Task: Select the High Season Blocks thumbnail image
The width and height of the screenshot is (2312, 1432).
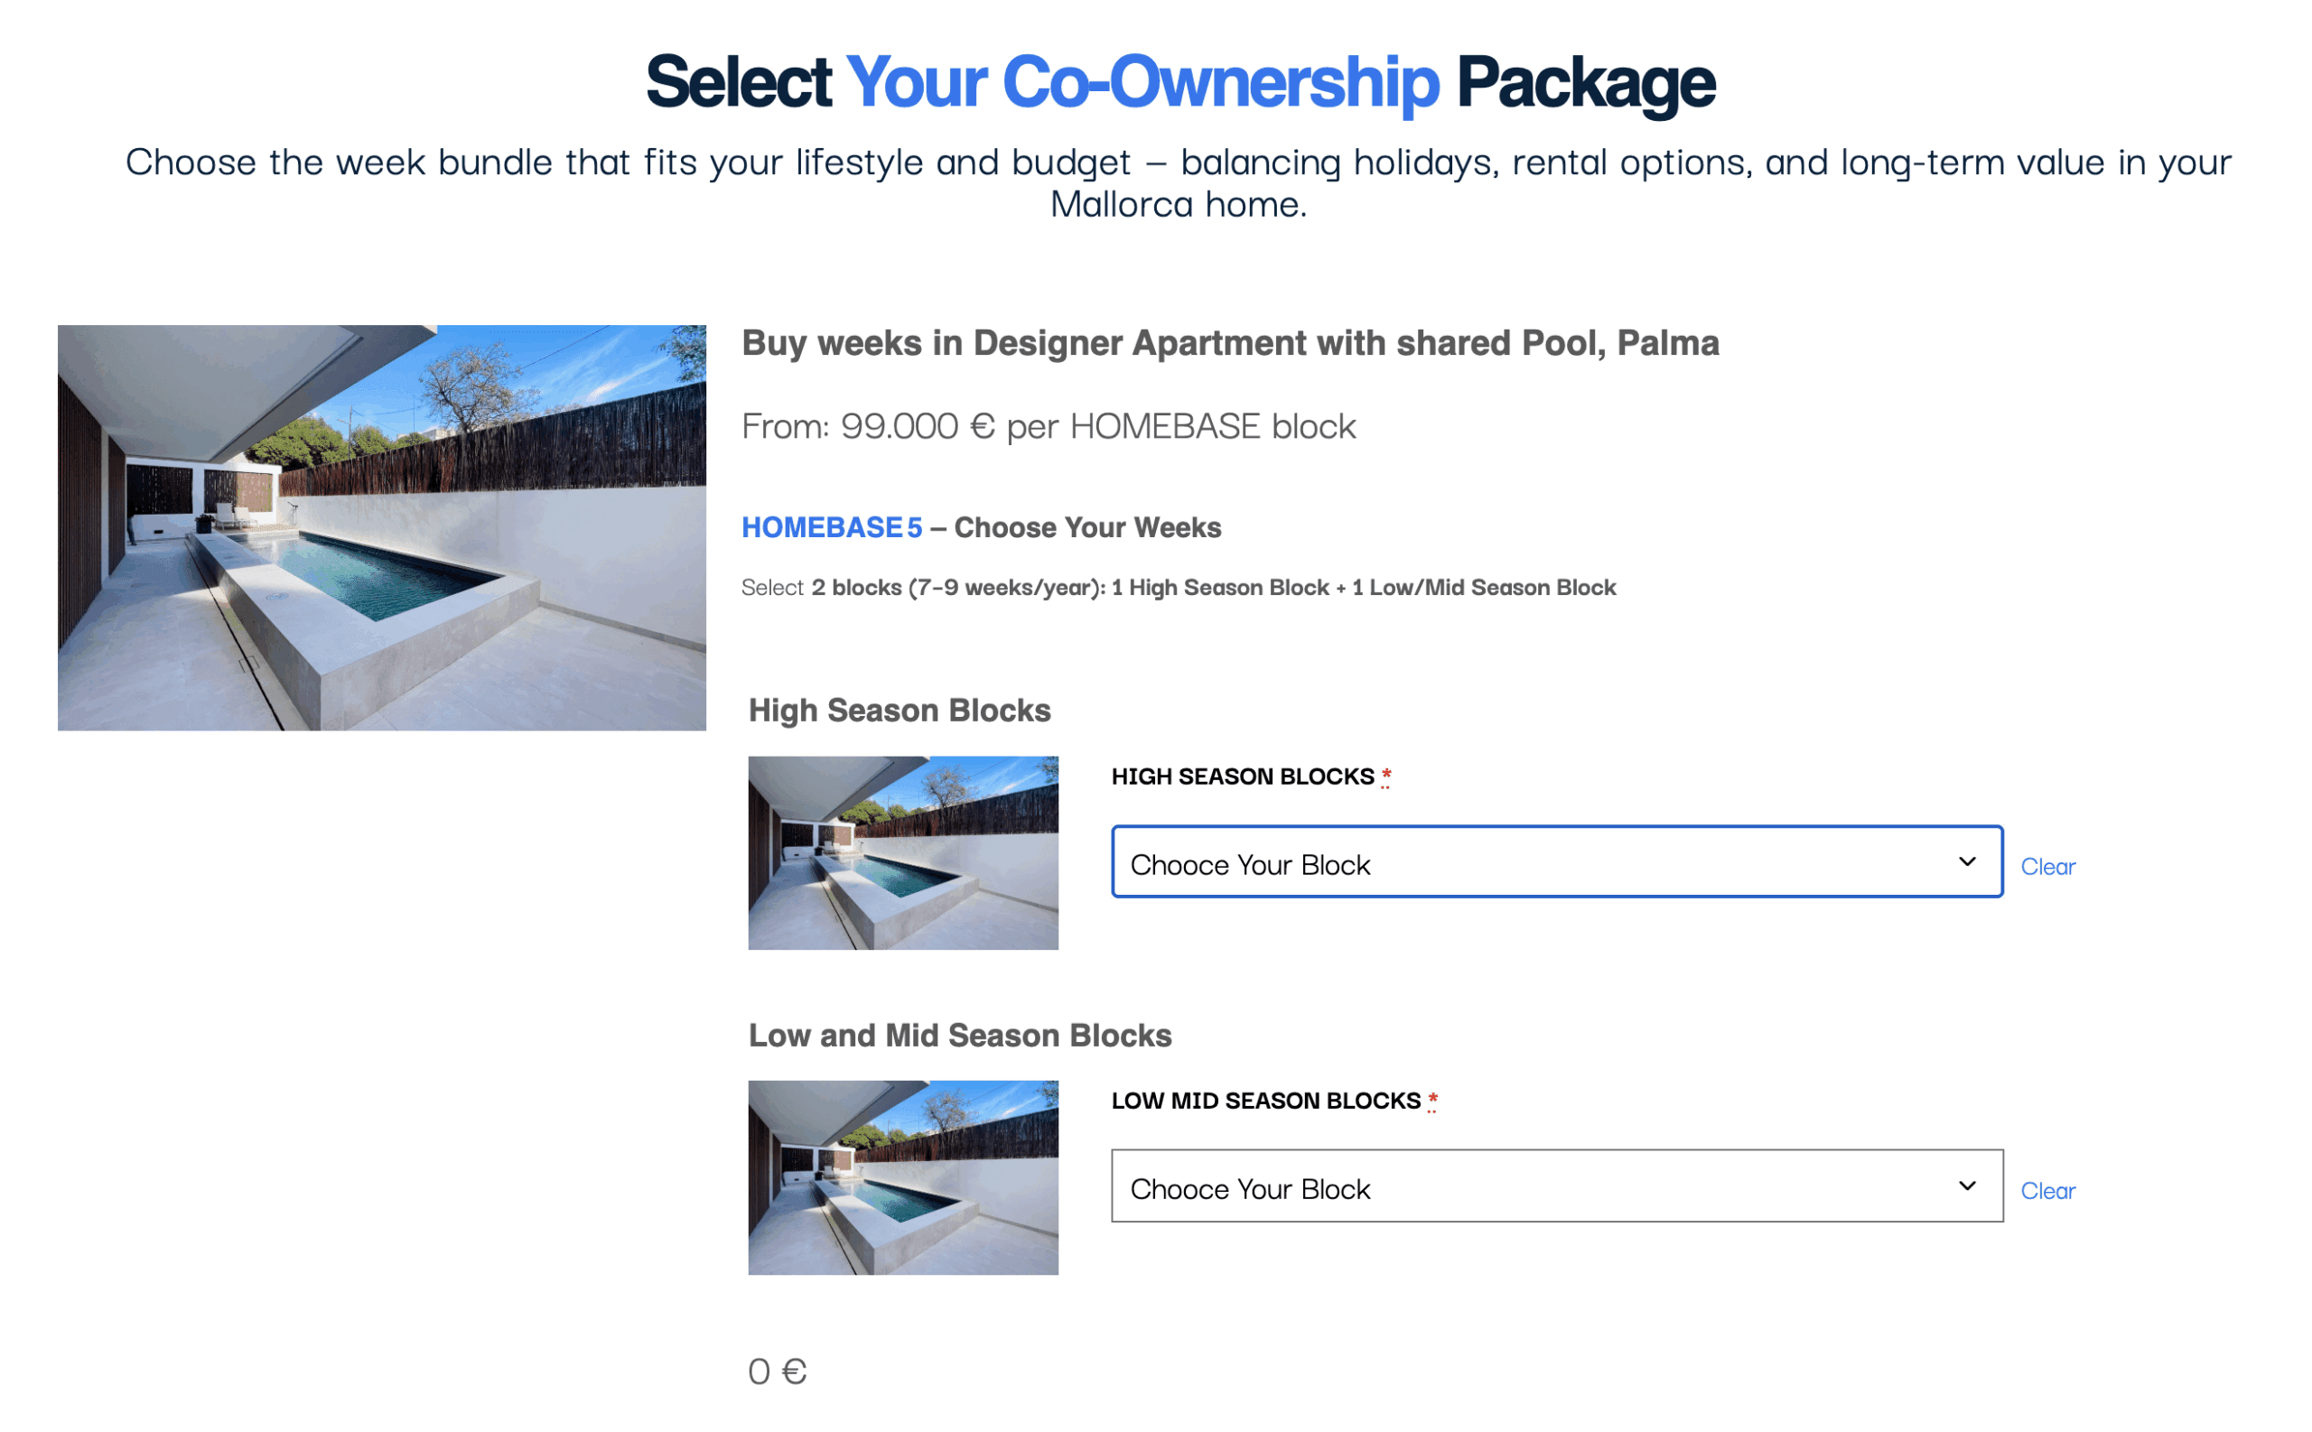Action: point(901,852)
